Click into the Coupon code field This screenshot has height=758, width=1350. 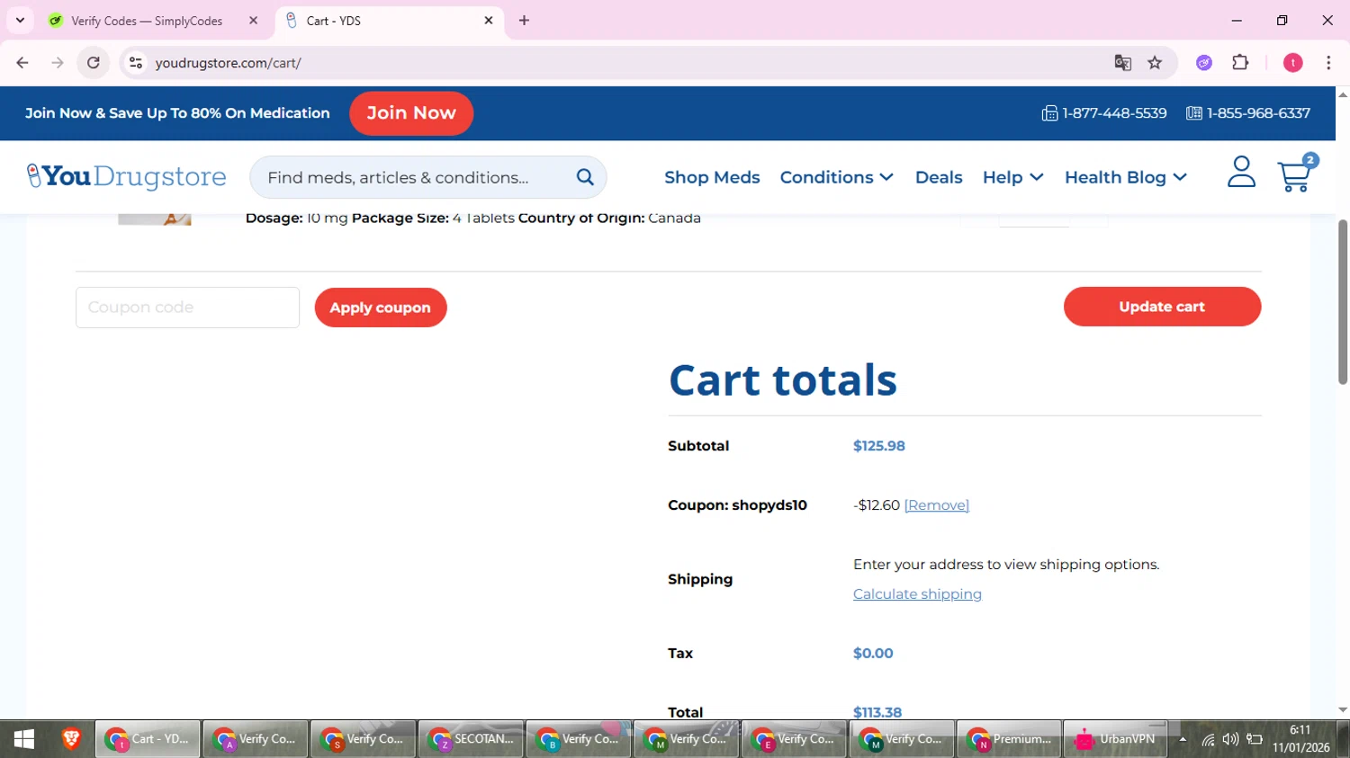[x=187, y=308]
